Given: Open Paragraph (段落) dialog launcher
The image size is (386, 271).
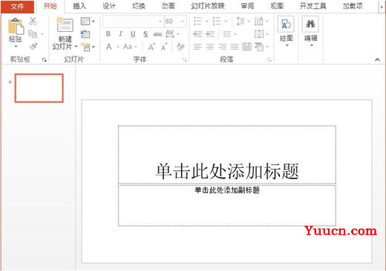Looking at the screenshot, I should pos(269,60).
